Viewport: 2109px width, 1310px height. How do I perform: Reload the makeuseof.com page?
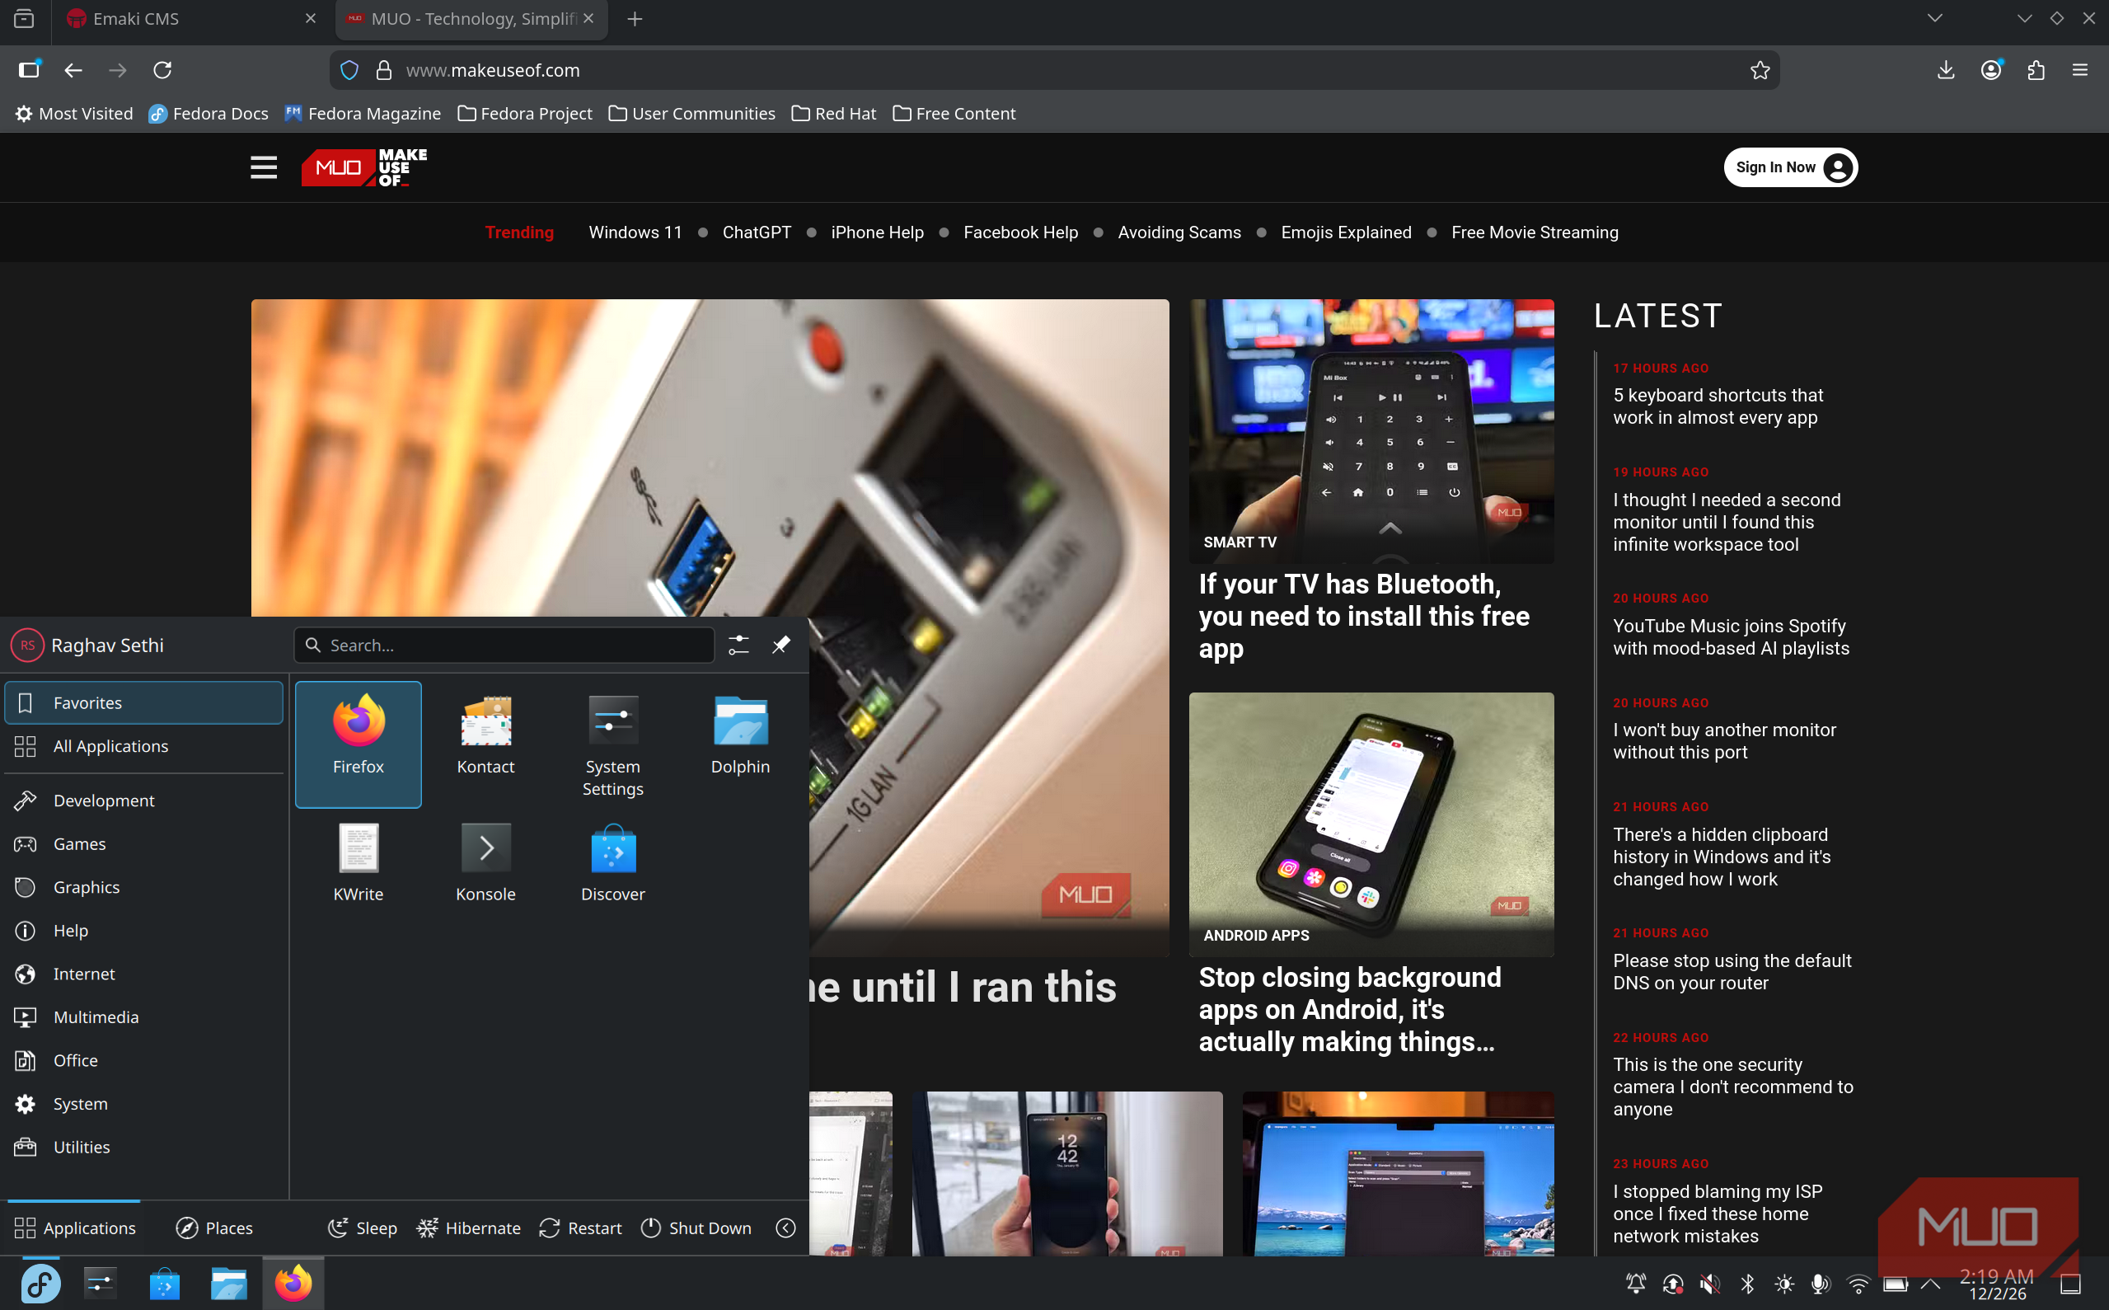click(162, 70)
